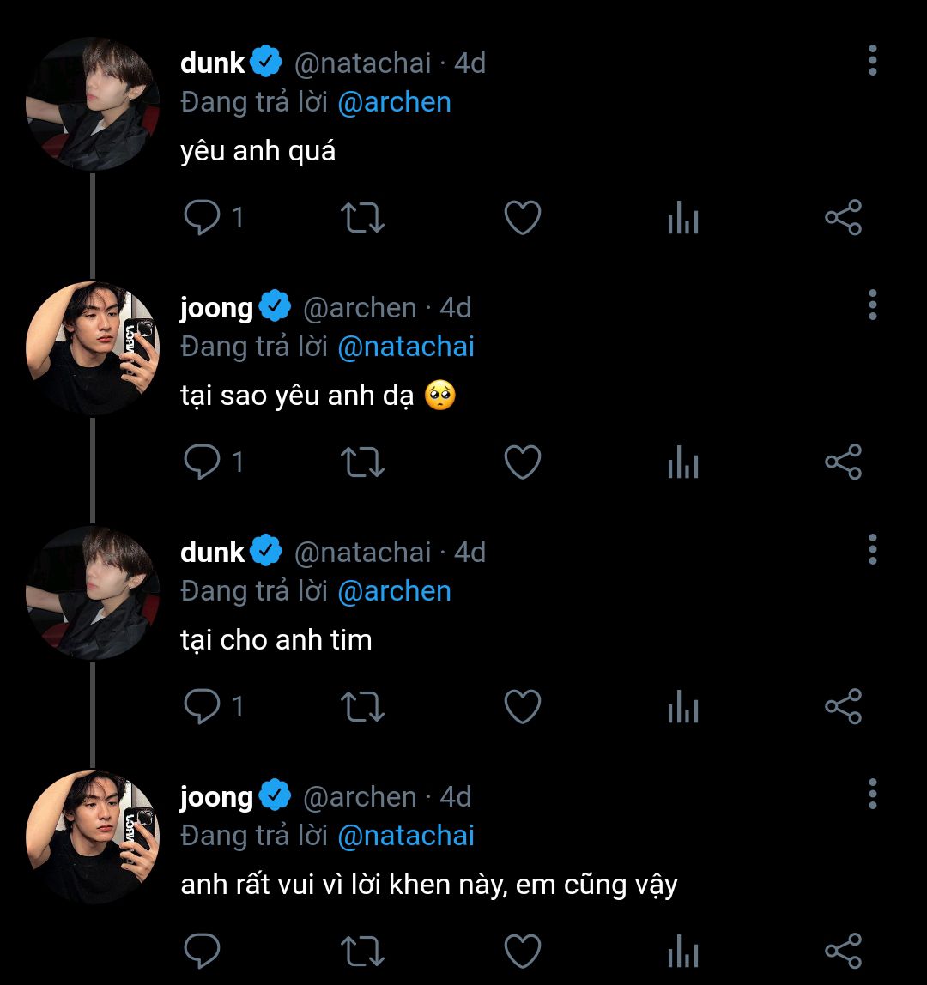View analytics for "yêu anh quá" tweet
Viewport: 927px width, 985px height.
(x=682, y=218)
